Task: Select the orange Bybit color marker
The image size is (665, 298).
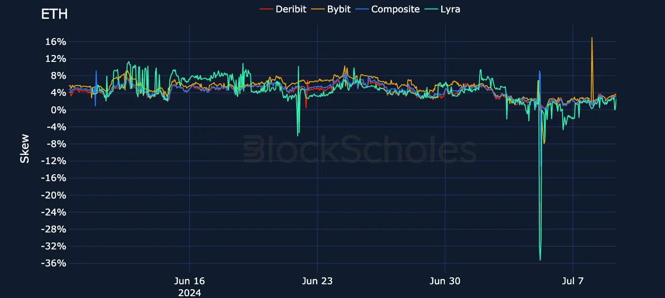Action: (x=317, y=9)
